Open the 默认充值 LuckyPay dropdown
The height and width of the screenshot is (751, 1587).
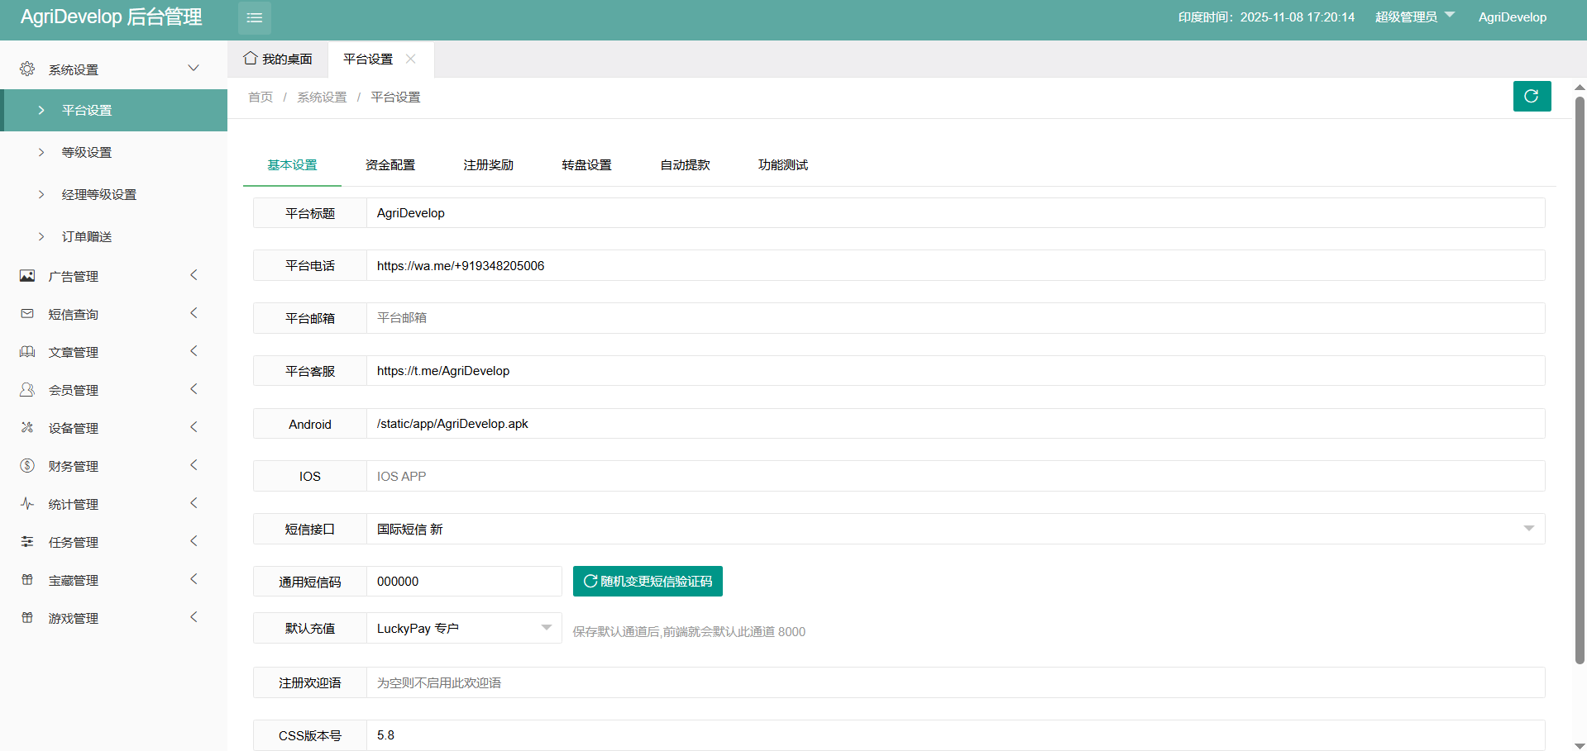tap(463, 628)
